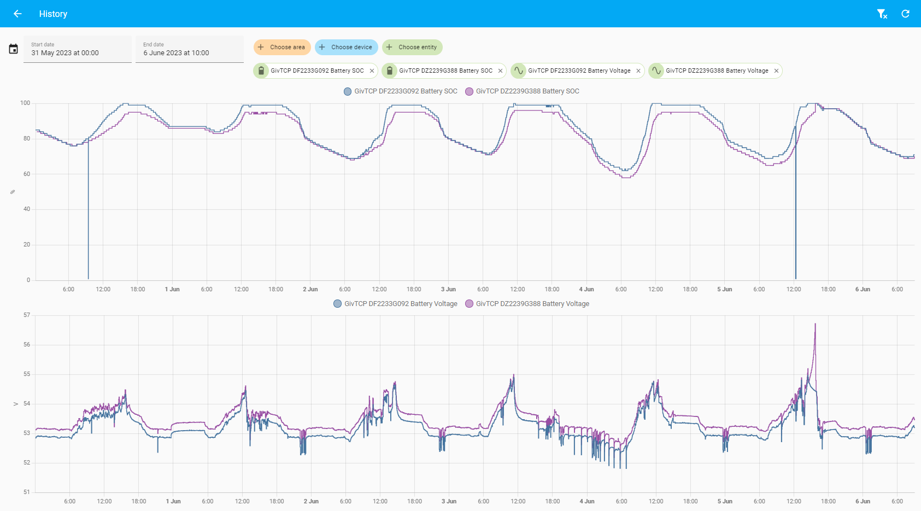Click the GivTCP DF2233G092 Battery SOC chip label
Viewport: 921px width, 511px height.
click(317, 71)
